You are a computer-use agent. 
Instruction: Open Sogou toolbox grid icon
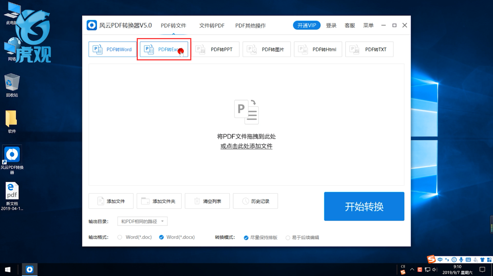click(489, 260)
